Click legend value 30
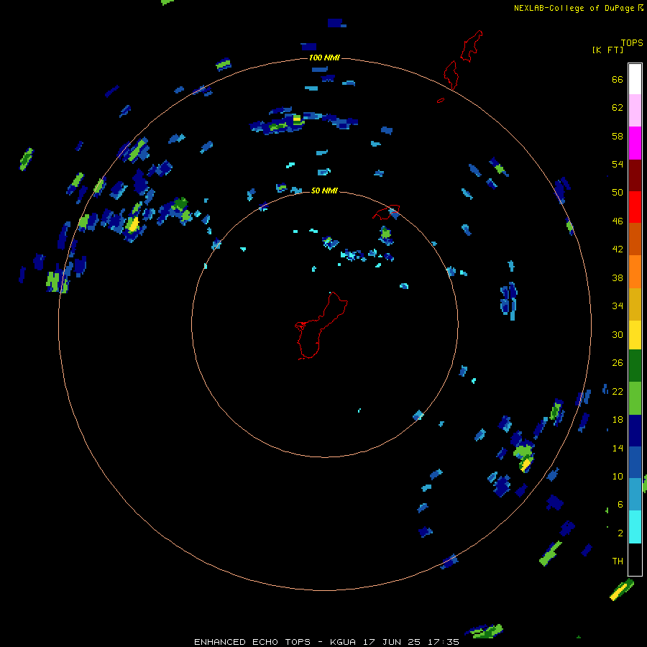Image resolution: width=647 pixels, height=647 pixels. click(618, 334)
